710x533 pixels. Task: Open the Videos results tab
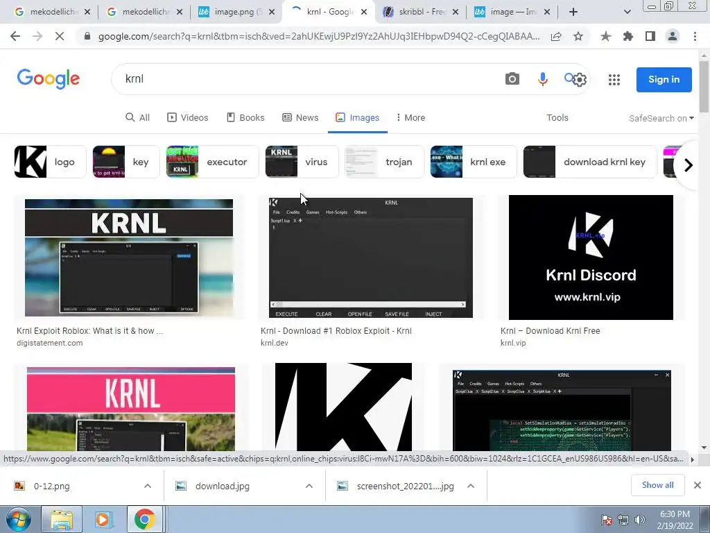[x=188, y=118]
